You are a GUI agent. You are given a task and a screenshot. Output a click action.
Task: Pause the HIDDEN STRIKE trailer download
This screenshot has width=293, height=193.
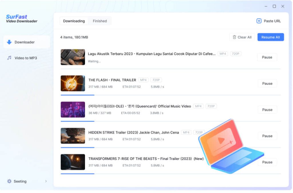267,136
